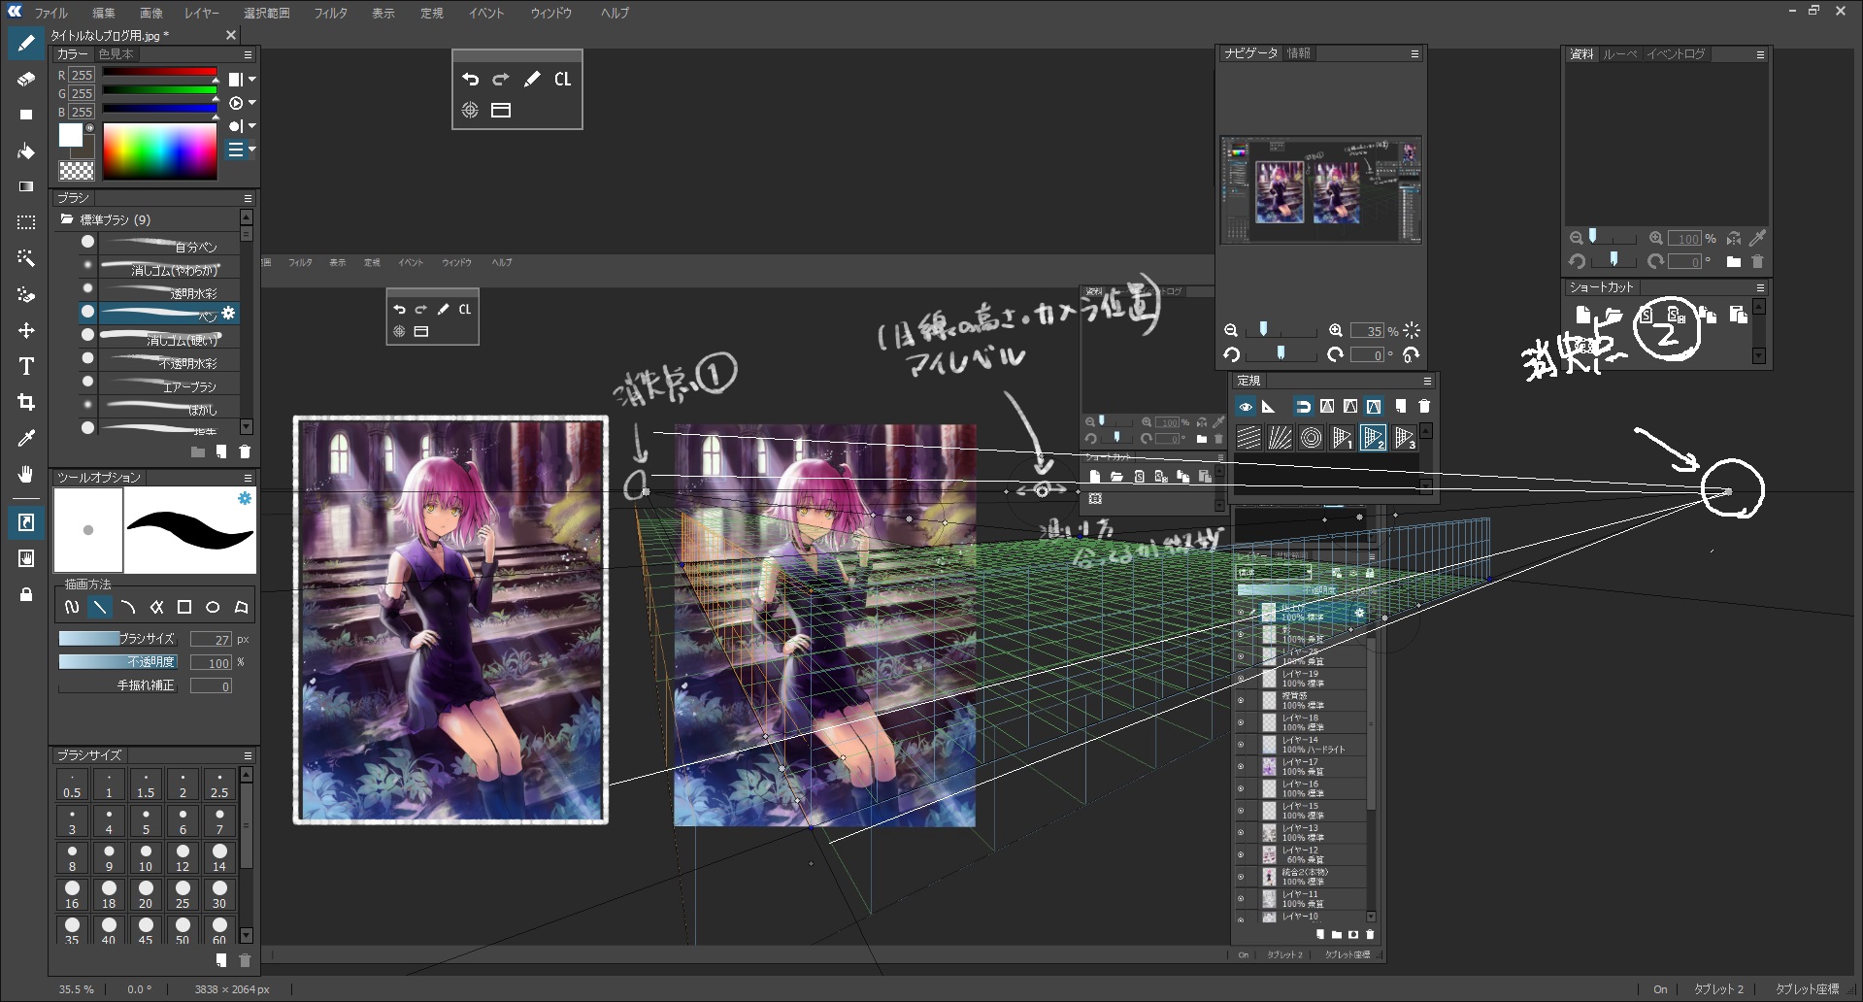Viewport: 1863px width, 1002px height.
Task: Select freehand curve drawing method
Action: (71, 607)
